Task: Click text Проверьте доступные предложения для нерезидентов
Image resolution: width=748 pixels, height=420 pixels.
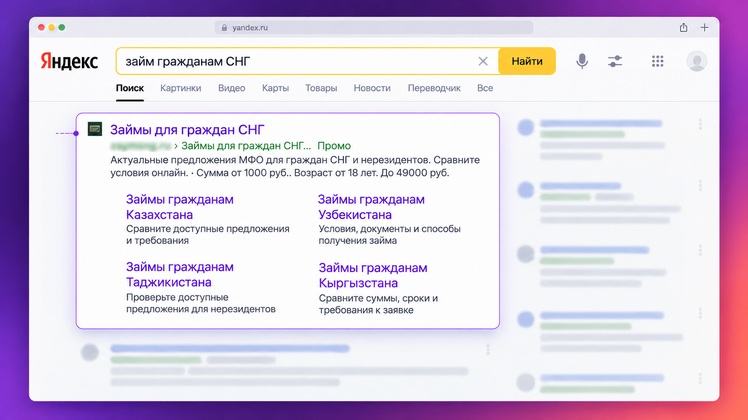Action: click(x=201, y=303)
